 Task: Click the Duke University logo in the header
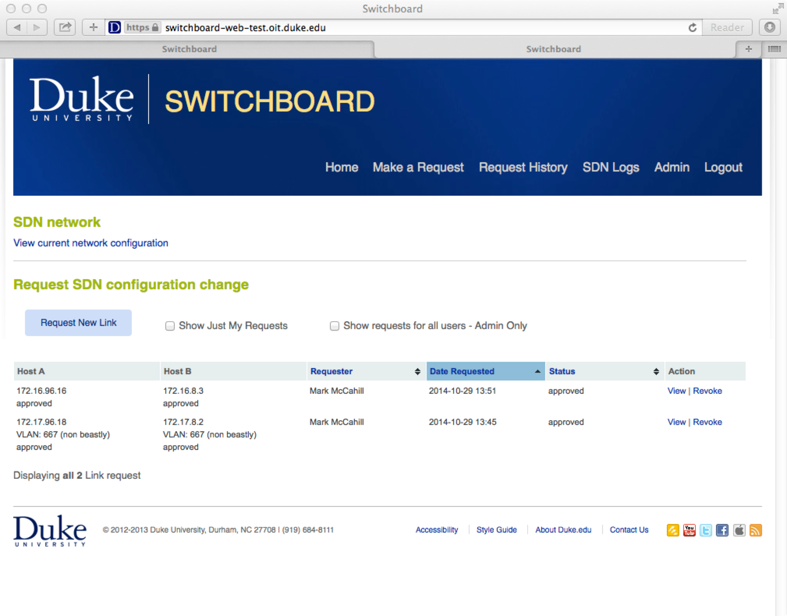pos(82,99)
